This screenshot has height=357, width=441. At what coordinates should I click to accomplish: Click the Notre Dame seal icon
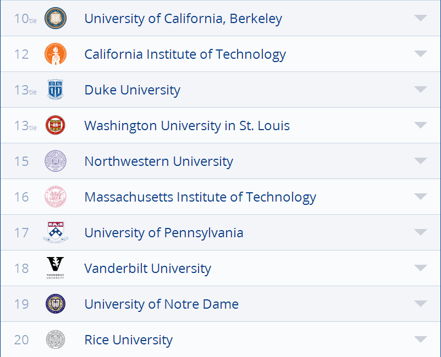point(55,304)
